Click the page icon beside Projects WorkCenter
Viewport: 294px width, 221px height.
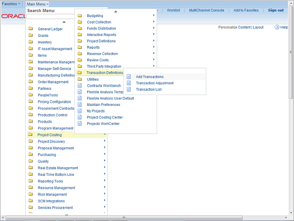click(79, 123)
